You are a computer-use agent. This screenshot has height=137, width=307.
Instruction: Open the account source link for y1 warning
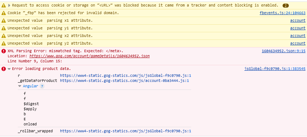click(298, 28)
